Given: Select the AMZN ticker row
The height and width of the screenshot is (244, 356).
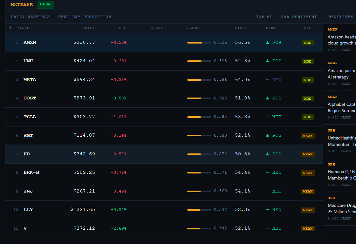Looking at the screenshot, I should tap(164, 43).
